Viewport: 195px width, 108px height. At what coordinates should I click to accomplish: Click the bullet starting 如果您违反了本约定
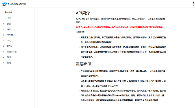pos(123,96)
